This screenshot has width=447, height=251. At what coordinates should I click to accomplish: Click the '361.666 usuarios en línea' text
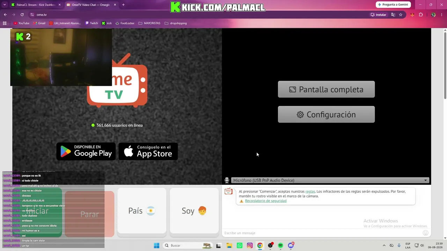click(x=119, y=125)
